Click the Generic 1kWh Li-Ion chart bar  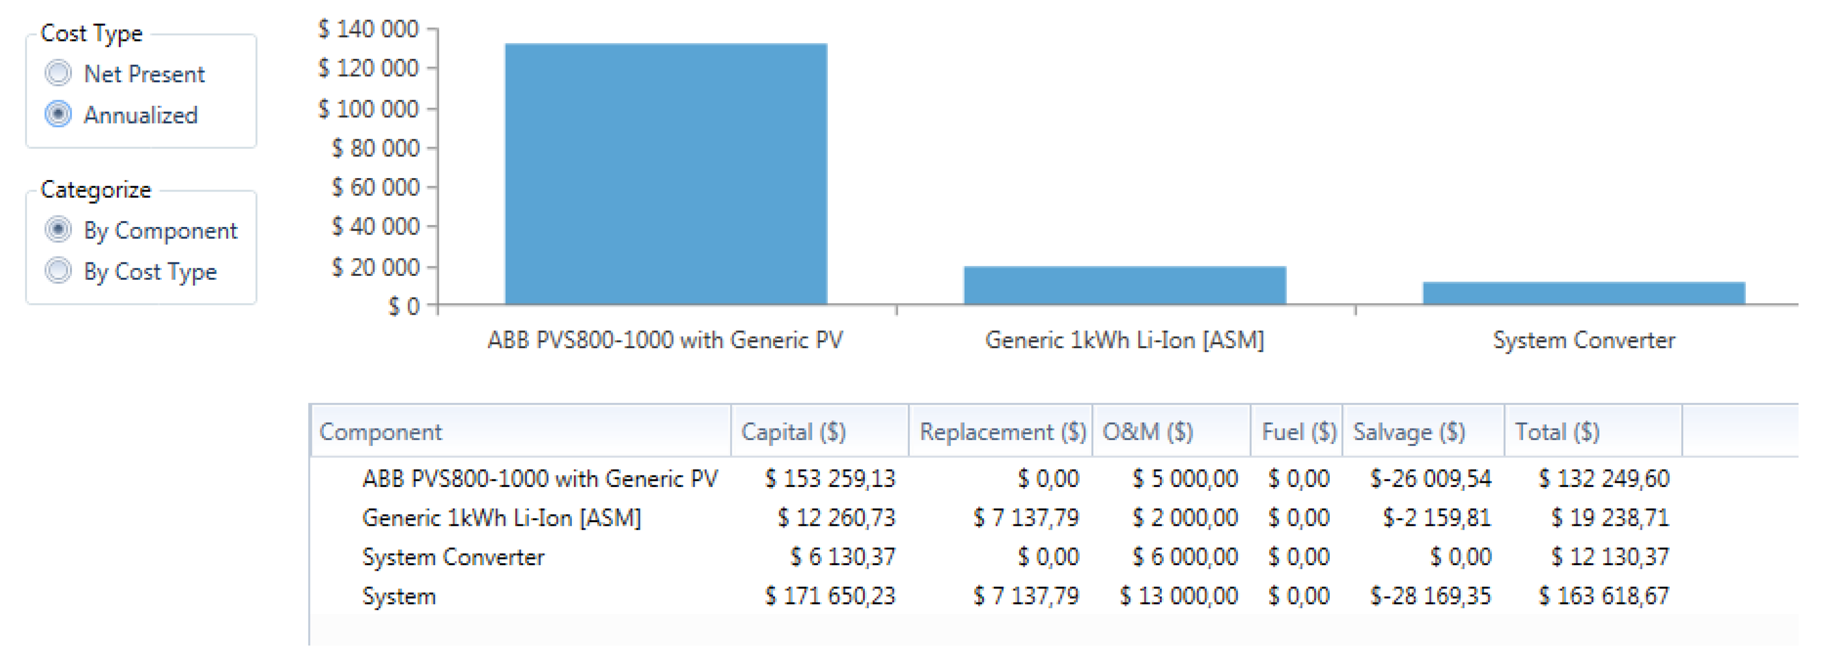[x=1125, y=285]
